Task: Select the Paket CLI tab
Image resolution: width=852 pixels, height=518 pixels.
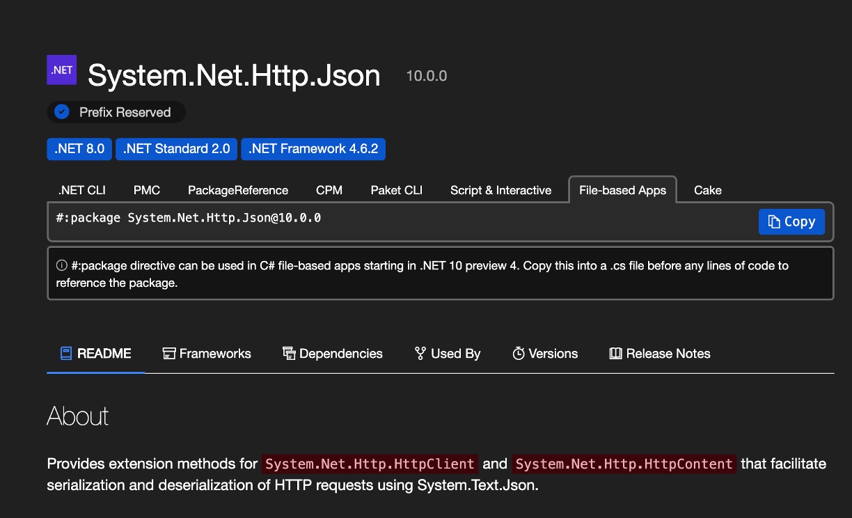Action: [397, 190]
